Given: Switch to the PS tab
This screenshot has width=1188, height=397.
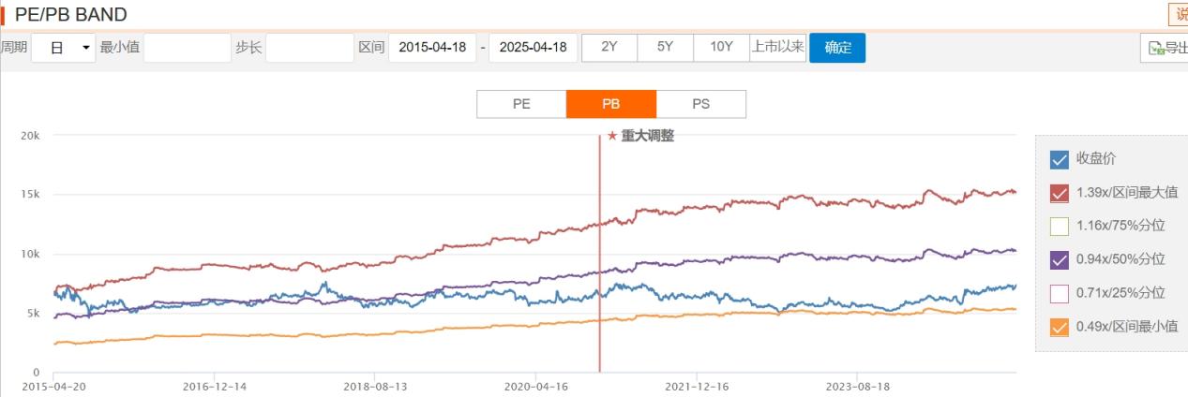Looking at the screenshot, I should (701, 104).
